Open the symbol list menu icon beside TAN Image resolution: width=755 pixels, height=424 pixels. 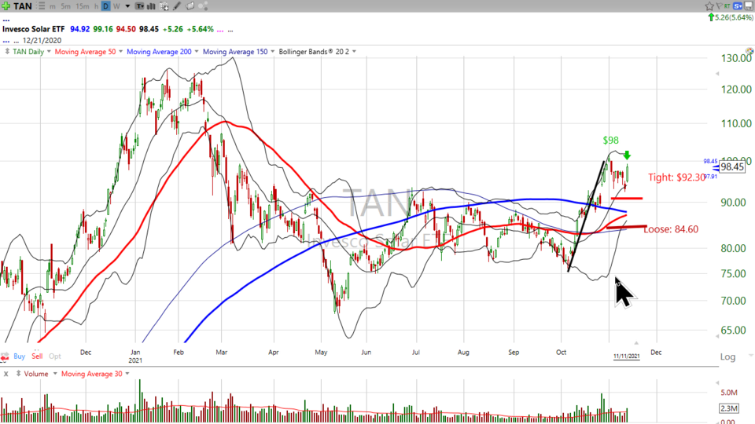click(42, 6)
